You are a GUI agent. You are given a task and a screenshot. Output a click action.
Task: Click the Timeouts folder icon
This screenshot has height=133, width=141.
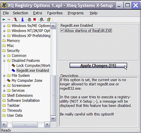click(4, 110)
